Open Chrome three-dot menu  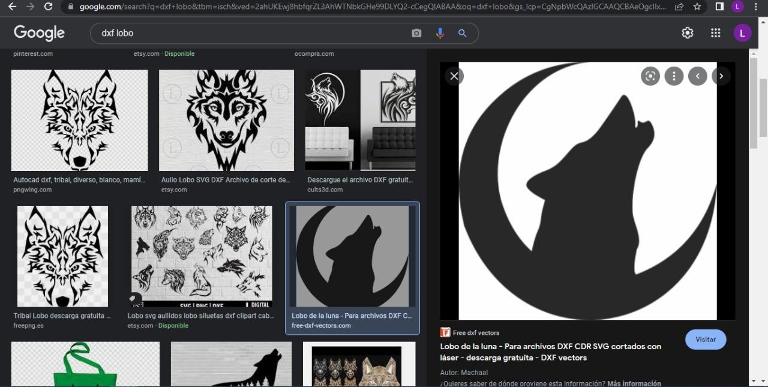[756, 7]
